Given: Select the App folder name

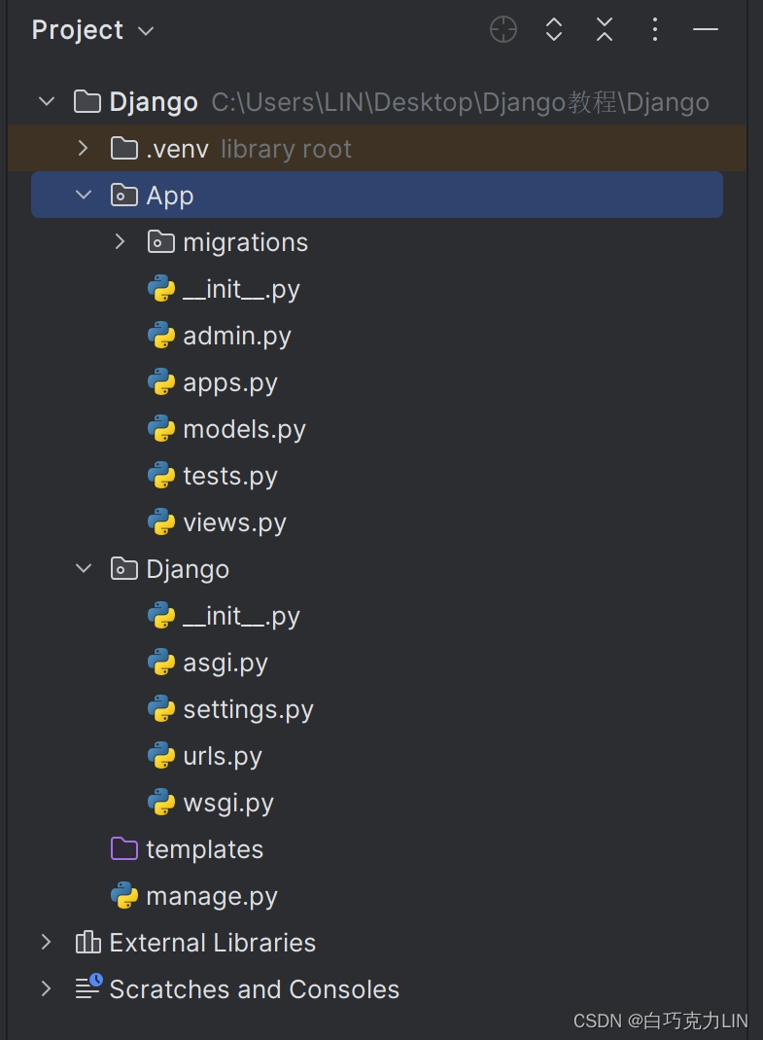Looking at the screenshot, I should point(170,197).
